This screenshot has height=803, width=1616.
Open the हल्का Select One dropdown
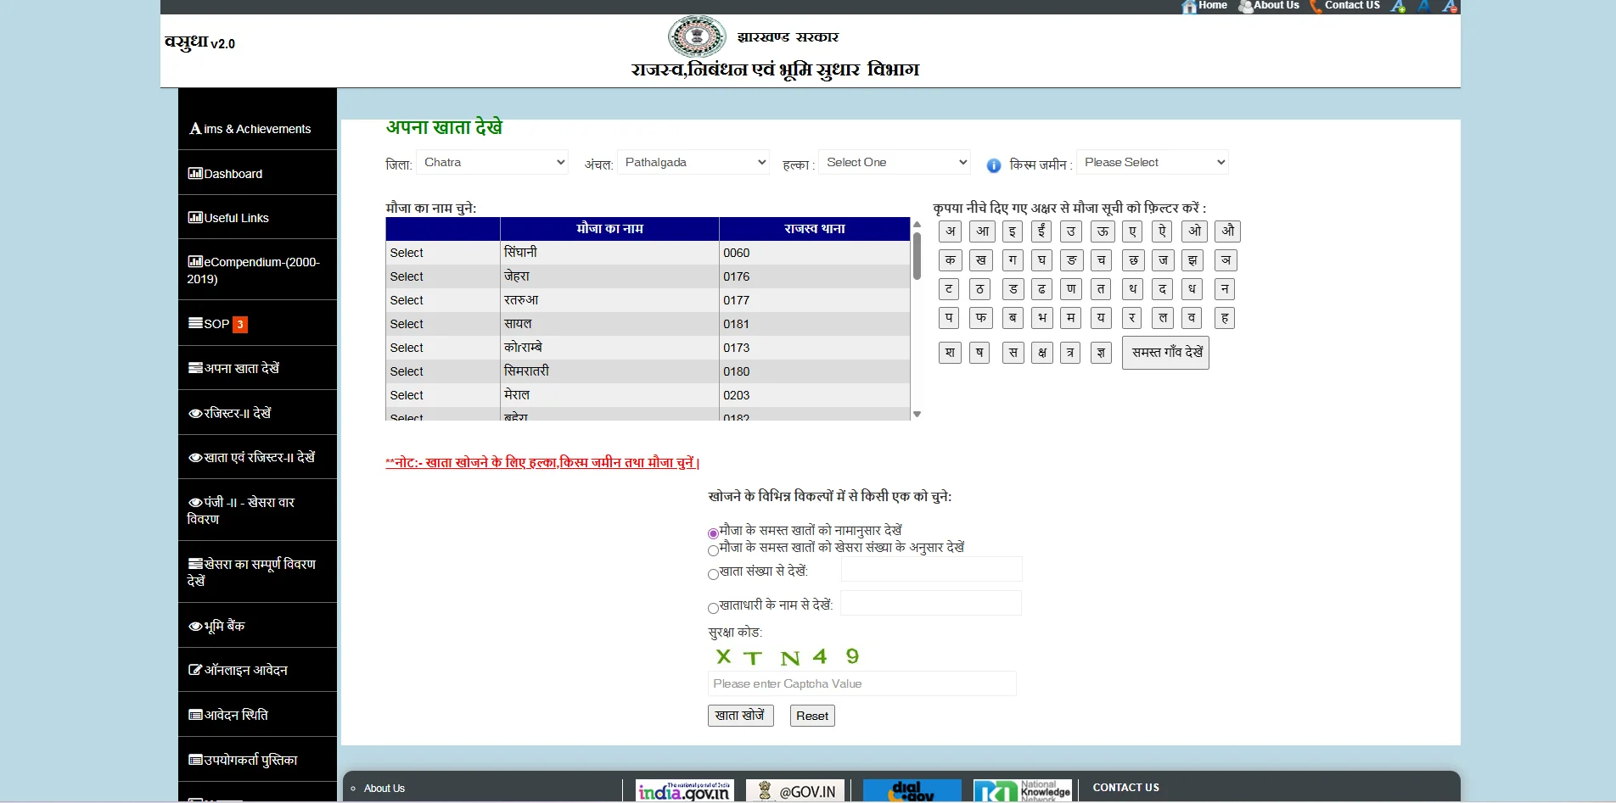pos(894,161)
